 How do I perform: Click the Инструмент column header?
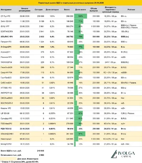pyautogui.click(x=6, y=10)
